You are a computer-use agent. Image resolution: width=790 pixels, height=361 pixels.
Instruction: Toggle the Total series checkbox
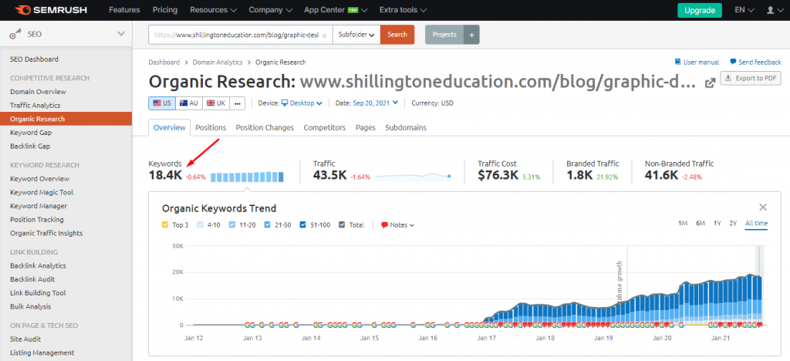coord(343,225)
